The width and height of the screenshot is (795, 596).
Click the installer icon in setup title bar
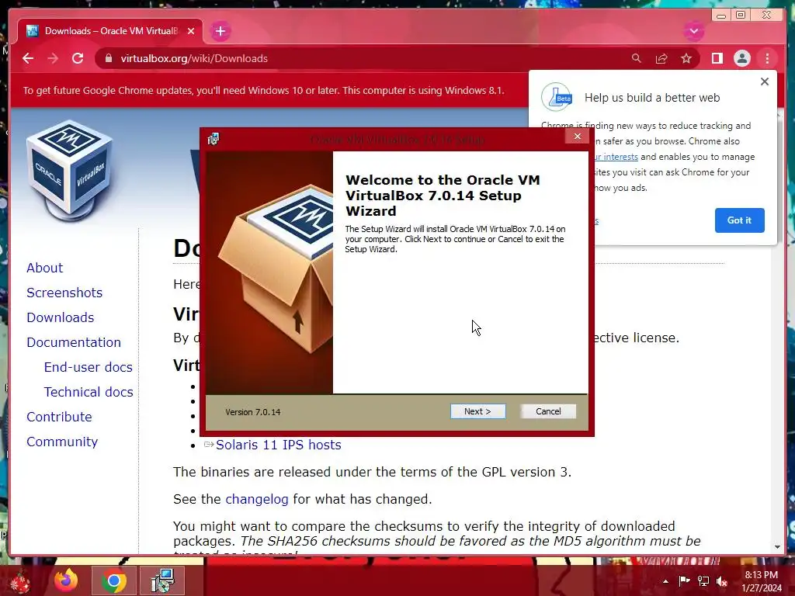(214, 139)
